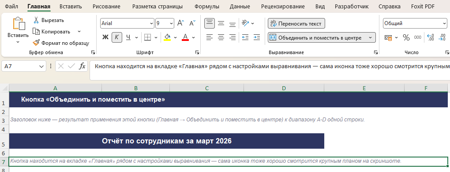
Task: Open Рецензирование tab
Action: (x=283, y=6)
